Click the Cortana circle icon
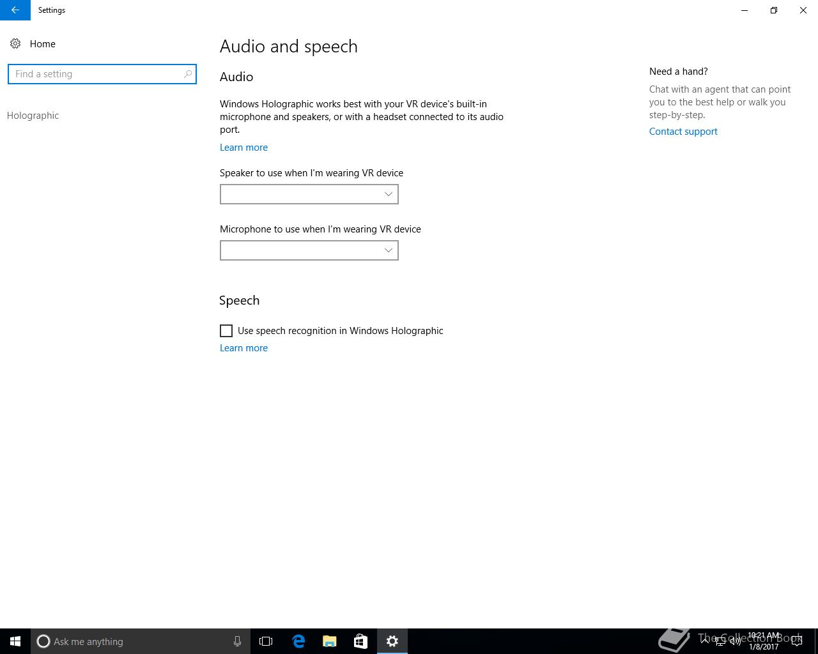Viewport: 818px width, 654px height. coord(43,641)
